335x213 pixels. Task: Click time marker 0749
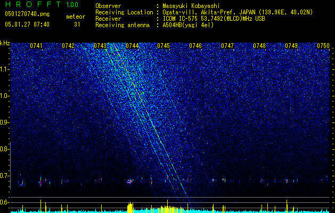tap(291, 46)
